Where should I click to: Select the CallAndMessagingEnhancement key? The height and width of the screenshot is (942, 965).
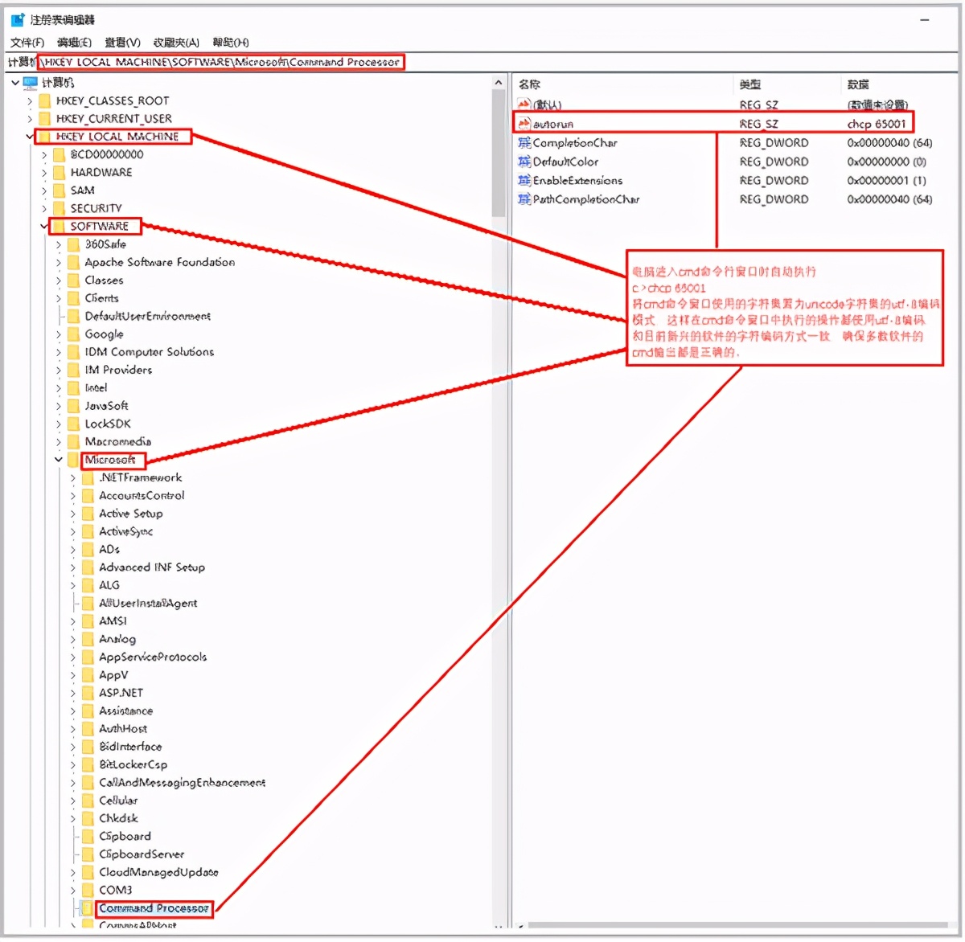tap(183, 783)
